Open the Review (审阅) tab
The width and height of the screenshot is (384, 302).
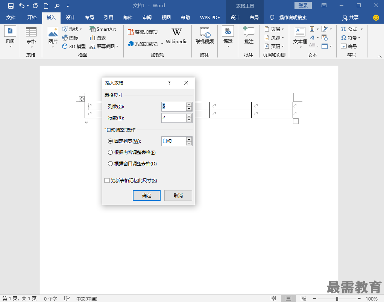[x=147, y=18]
